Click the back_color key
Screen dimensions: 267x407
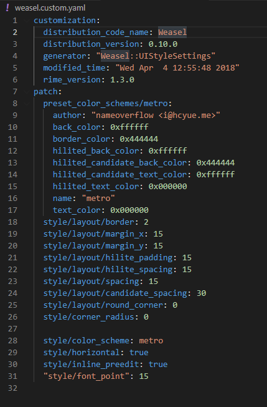click(x=77, y=127)
